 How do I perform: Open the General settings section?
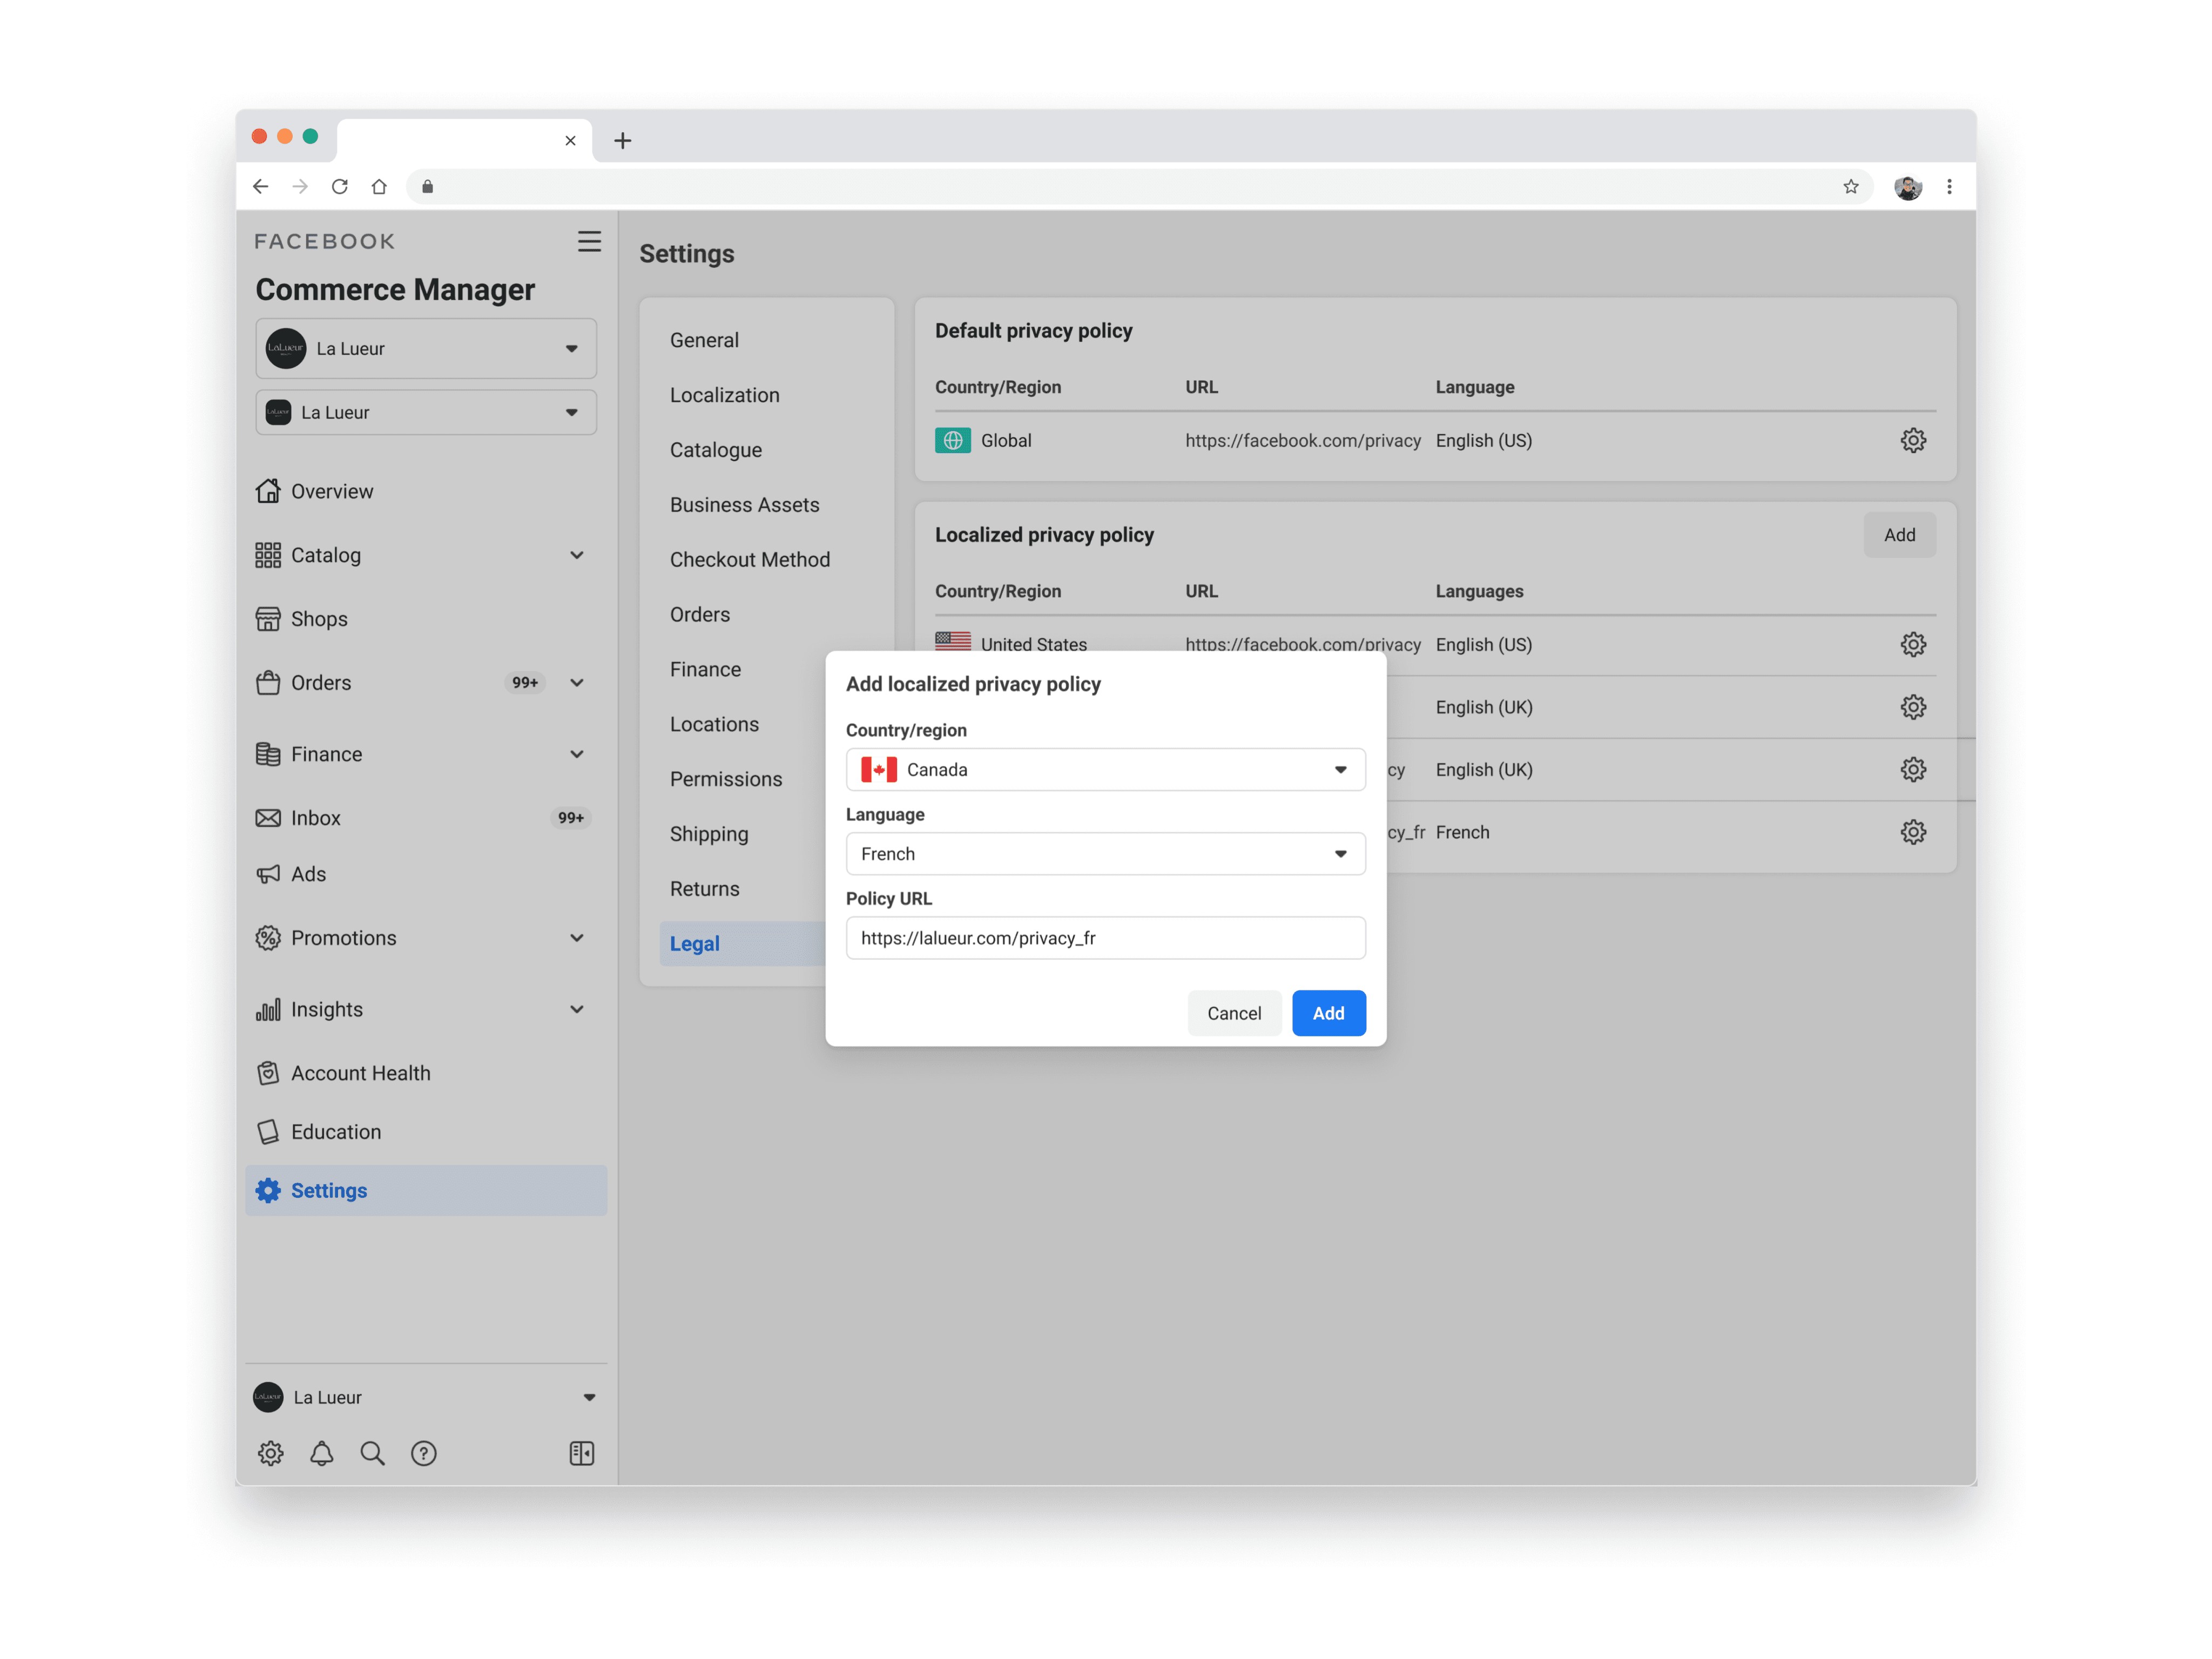[704, 340]
